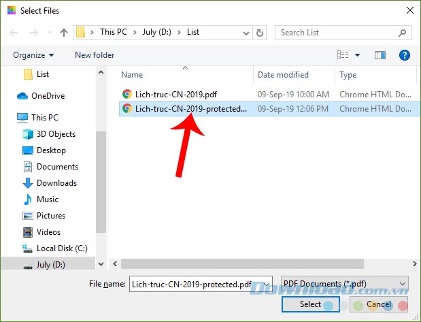
Task: Click Chrome icon of Lich-truc-CN-2019.pdf
Action: coord(127,94)
